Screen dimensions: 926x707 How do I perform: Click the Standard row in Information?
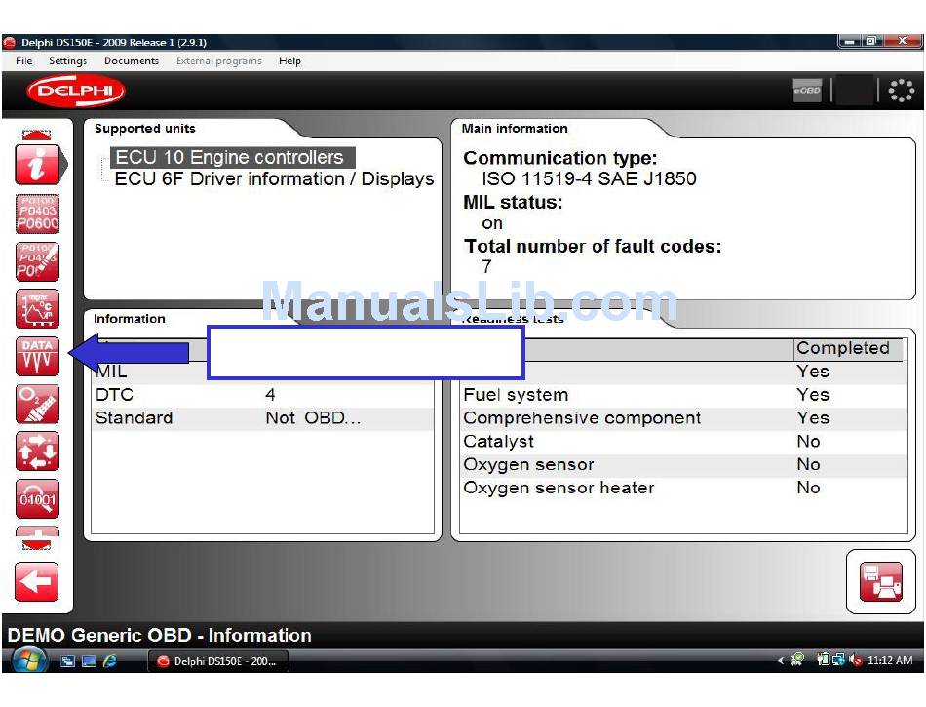point(263,418)
